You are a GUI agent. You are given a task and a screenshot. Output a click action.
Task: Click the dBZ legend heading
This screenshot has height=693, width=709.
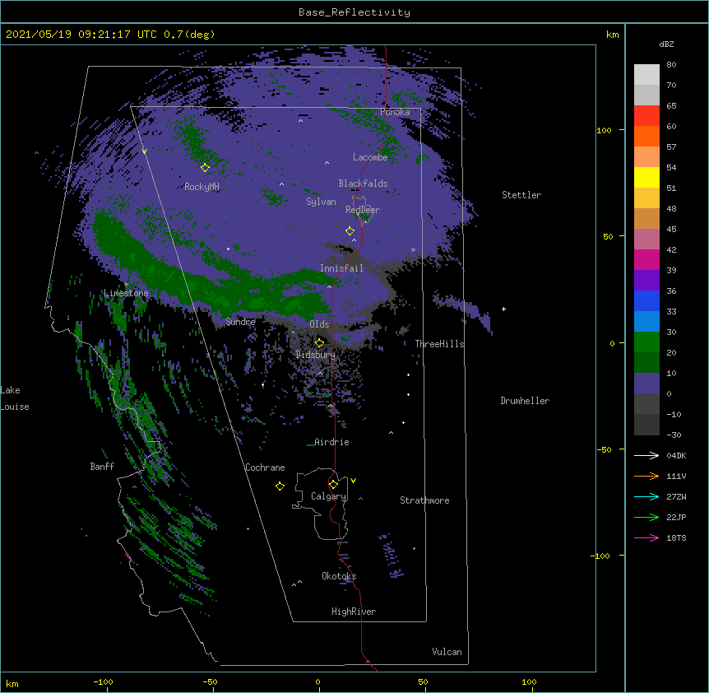[x=666, y=44]
